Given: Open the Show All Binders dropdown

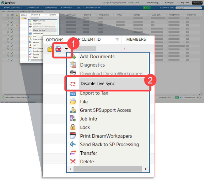Looking at the screenshot, I should 93,8.
